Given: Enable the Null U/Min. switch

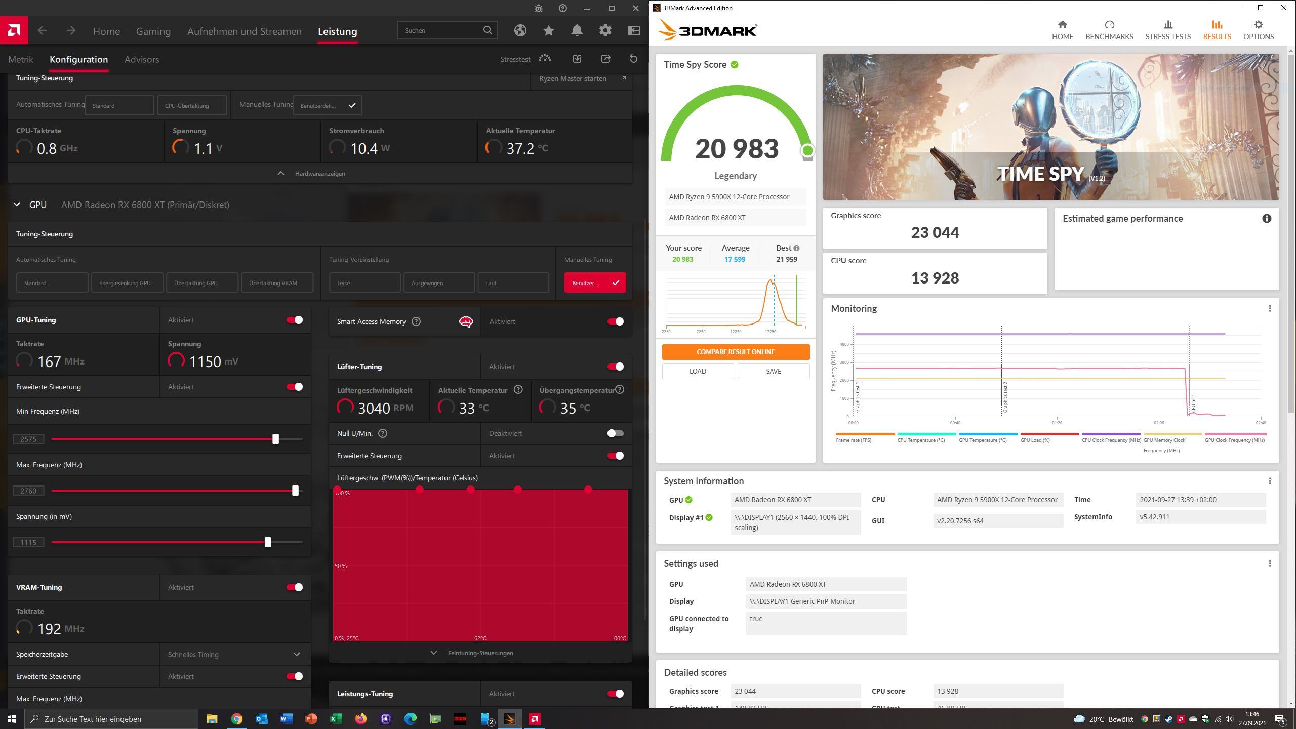Looking at the screenshot, I should 615,433.
